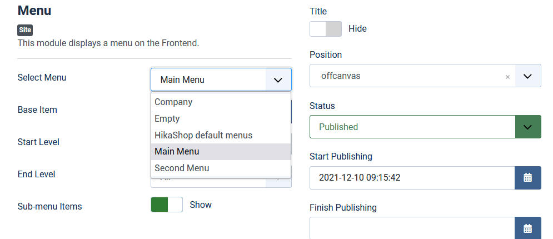
Task: Toggle the Sub-menu Items Show switch
Action: [x=167, y=205]
